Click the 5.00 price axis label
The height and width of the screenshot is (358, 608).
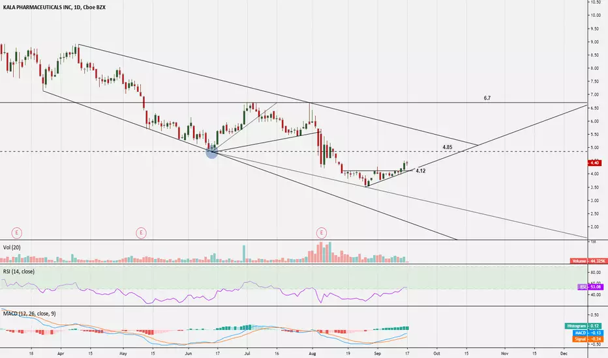click(x=595, y=148)
